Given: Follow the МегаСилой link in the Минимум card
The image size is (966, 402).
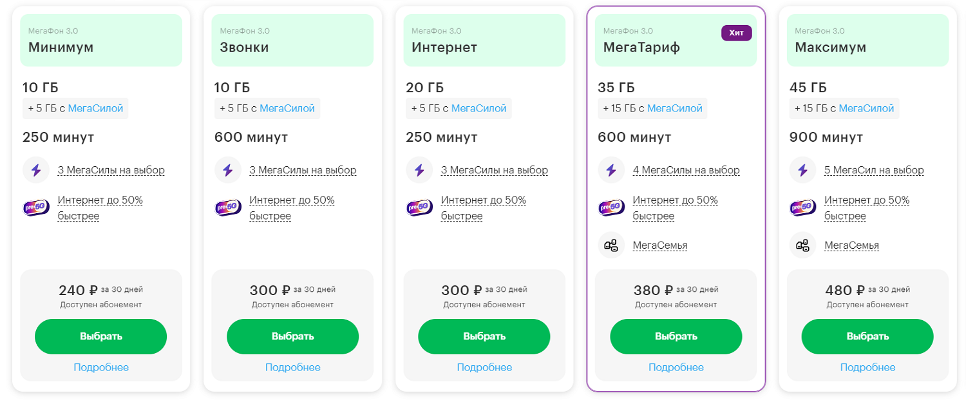Looking at the screenshot, I should click(95, 108).
